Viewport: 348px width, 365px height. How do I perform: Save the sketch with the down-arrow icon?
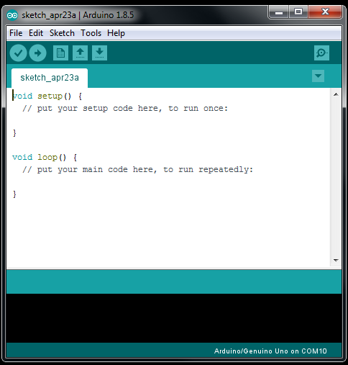(99, 53)
